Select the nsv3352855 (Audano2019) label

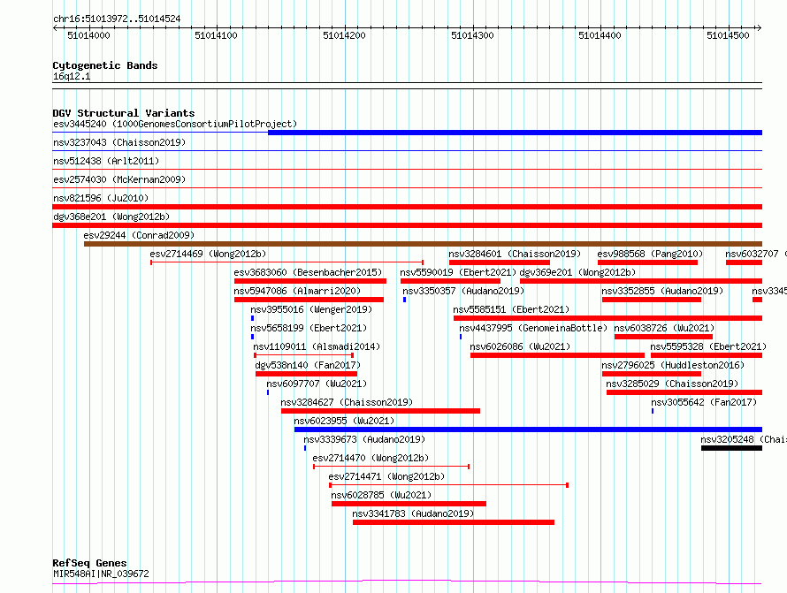[x=662, y=291]
